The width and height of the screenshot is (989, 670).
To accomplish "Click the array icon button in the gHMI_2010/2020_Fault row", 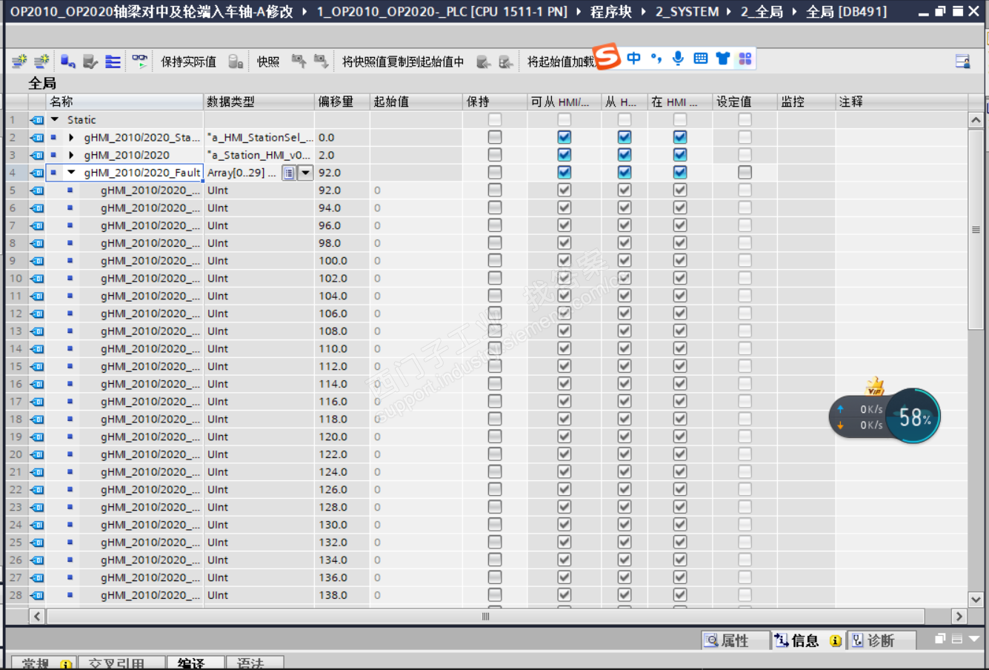I will [289, 173].
